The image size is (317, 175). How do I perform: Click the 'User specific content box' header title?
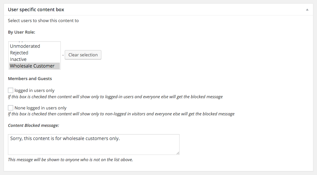pos(36,10)
